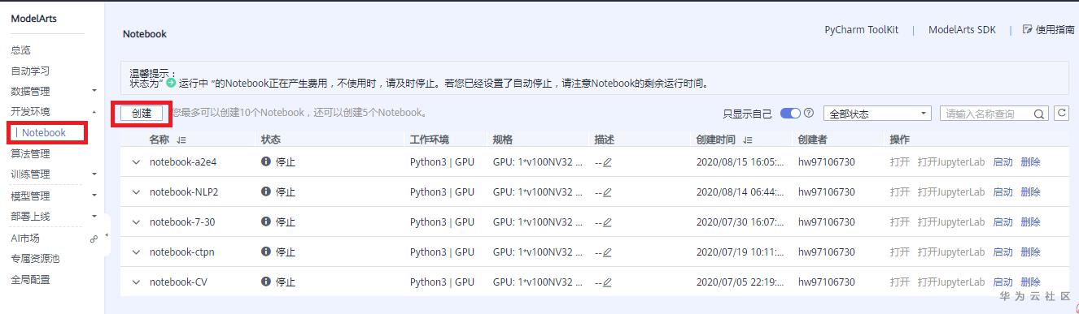Sort by 名称 column sort icon
This screenshot has width=1079, height=314.
coord(181,140)
